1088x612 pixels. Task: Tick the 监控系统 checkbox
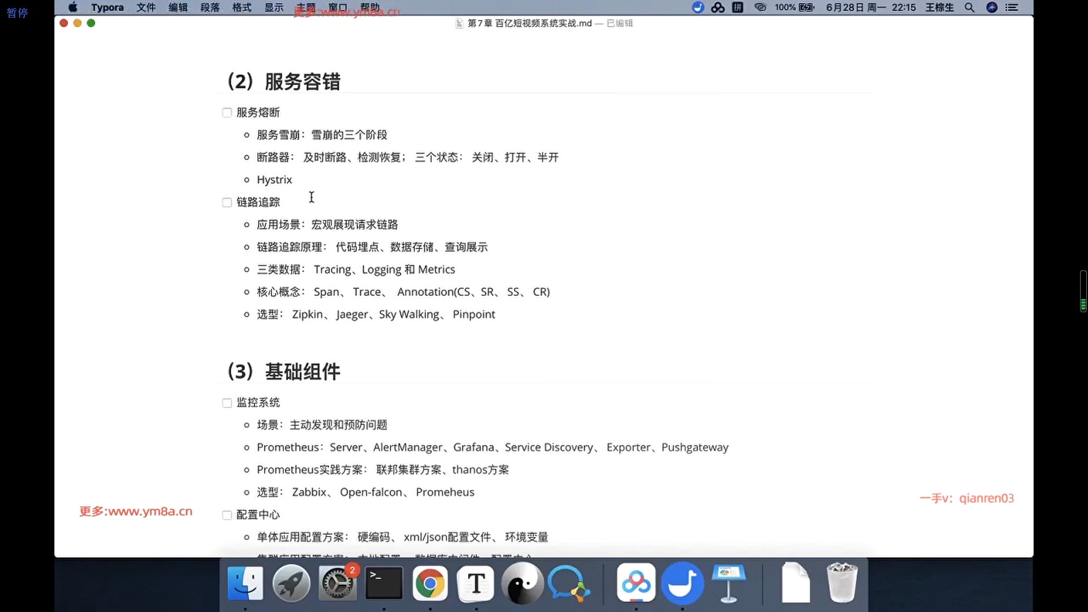227,403
